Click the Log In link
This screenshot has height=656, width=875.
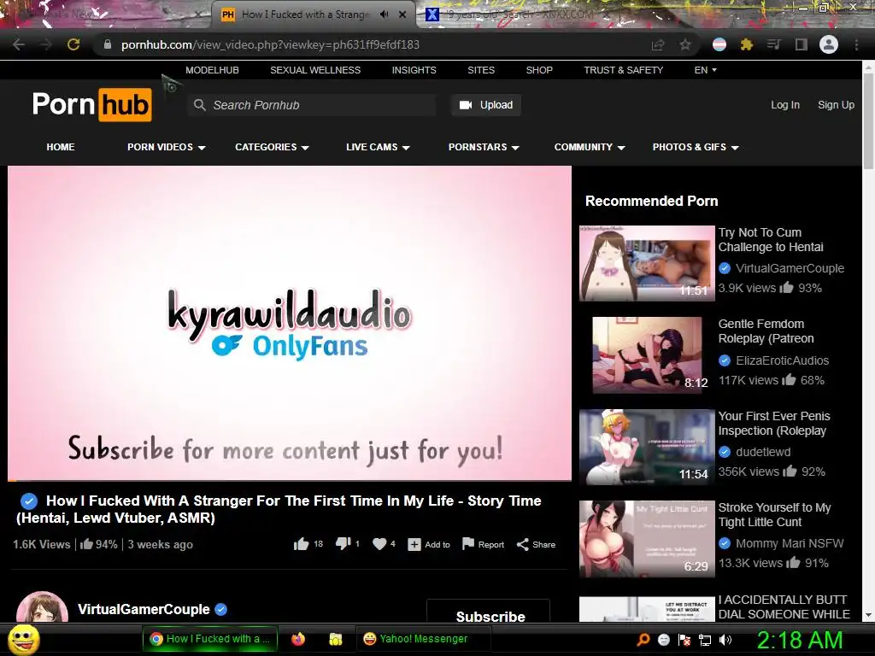tap(785, 105)
